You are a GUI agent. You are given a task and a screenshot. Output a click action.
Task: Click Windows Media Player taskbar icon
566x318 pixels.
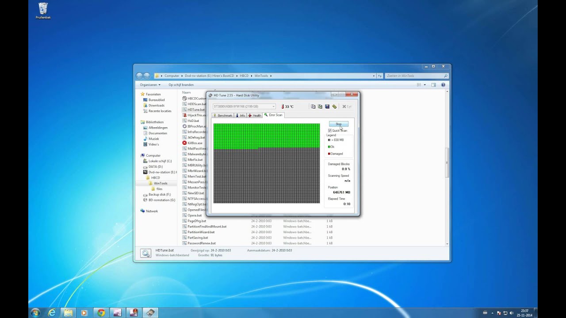[x=84, y=313]
